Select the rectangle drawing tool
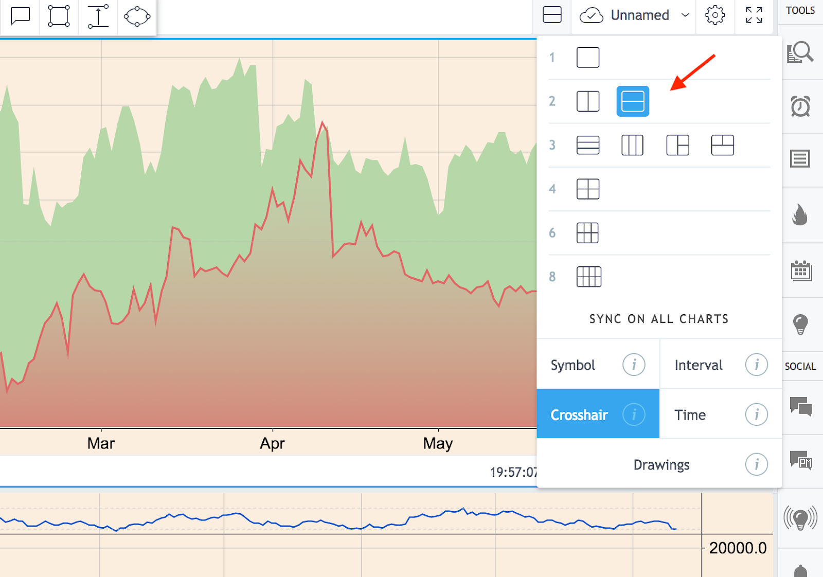The width and height of the screenshot is (823, 577). pyautogui.click(x=59, y=16)
